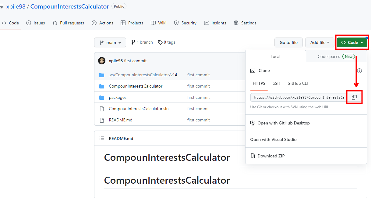This screenshot has height=198, width=371.
Task: Click the Public visibility badge
Action: (x=119, y=6)
